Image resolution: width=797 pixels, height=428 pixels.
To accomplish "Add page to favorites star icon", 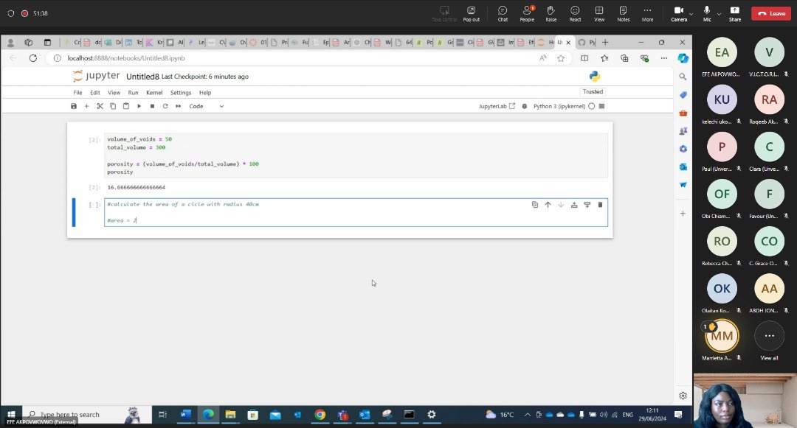I will click(561, 58).
